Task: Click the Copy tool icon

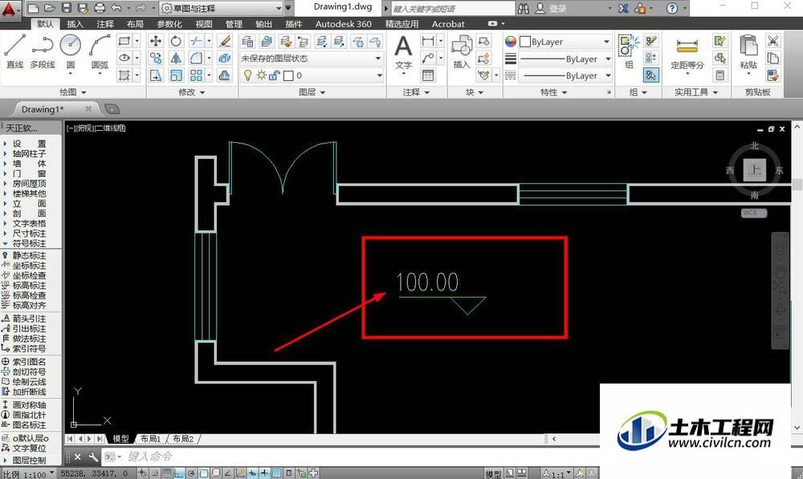Action: coord(156,59)
